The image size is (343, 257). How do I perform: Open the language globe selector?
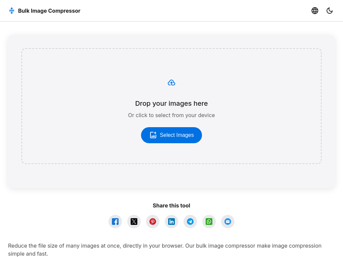[x=315, y=10]
